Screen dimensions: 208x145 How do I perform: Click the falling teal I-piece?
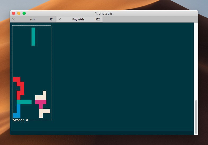[x=33, y=37]
